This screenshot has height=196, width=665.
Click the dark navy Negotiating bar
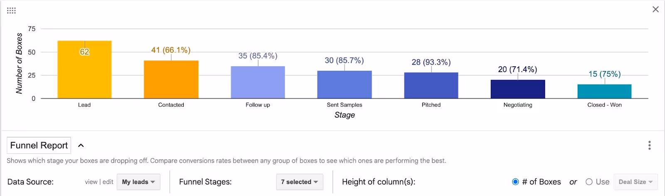click(518, 89)
